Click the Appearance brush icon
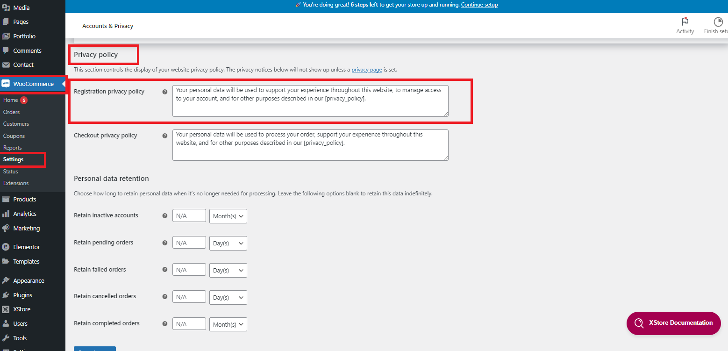The image size is (728, 351). [6, 280]
